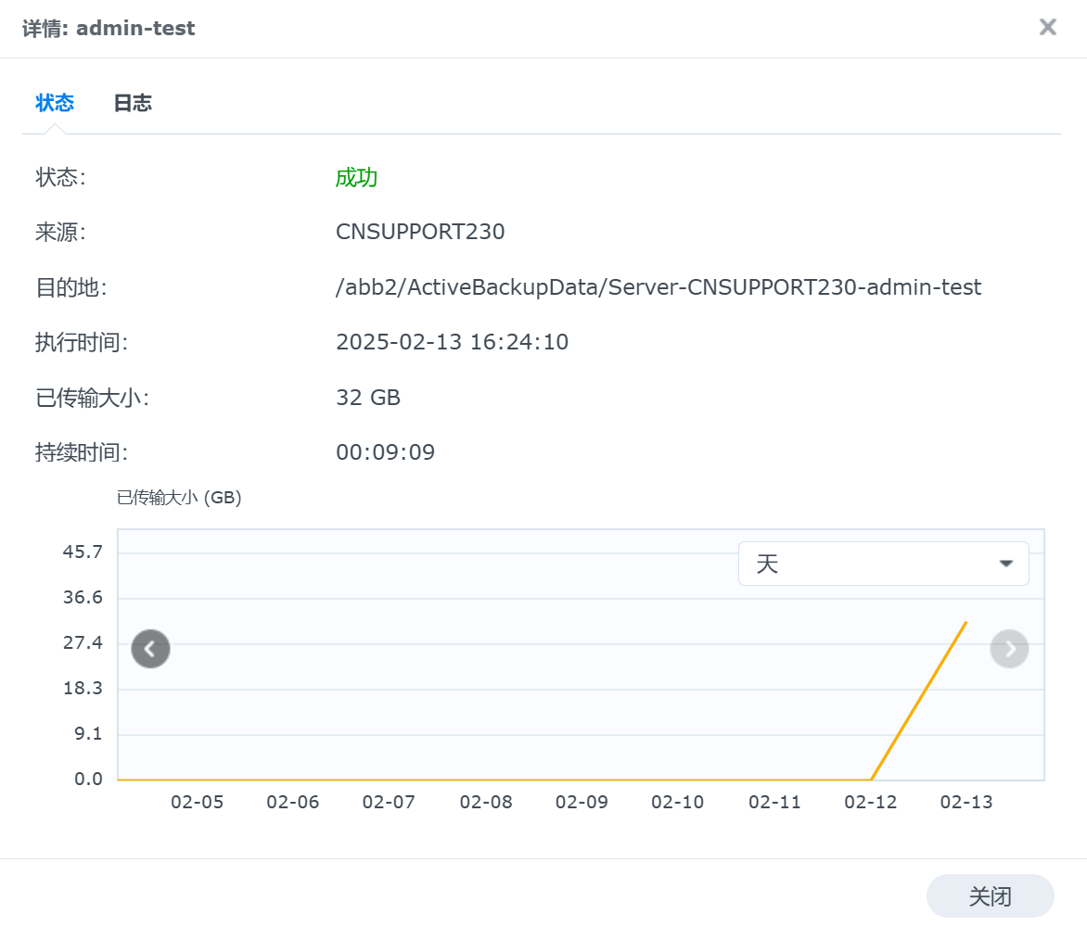
Task: Select the 状态 tab
Action: 55,103
